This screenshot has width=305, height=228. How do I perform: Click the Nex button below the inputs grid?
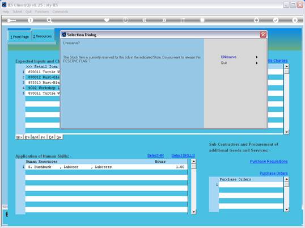pyautogui.click(x=19, y=137)
